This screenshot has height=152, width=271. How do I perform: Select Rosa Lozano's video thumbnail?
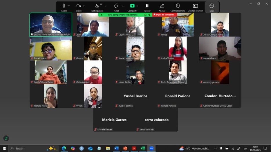pyautogui.click(x=51, y=48)
